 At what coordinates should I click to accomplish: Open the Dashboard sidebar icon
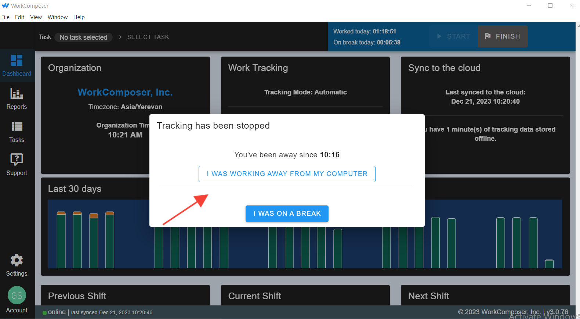[17, 61]
